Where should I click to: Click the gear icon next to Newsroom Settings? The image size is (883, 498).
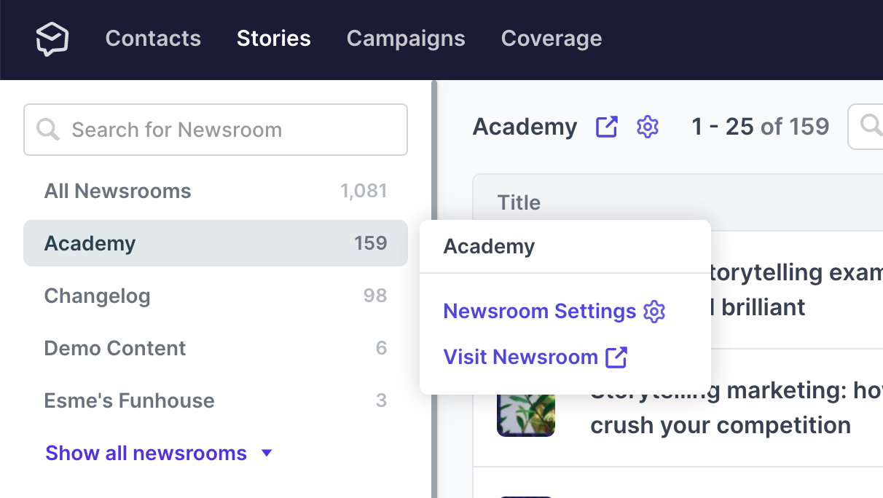coord(654,312)
